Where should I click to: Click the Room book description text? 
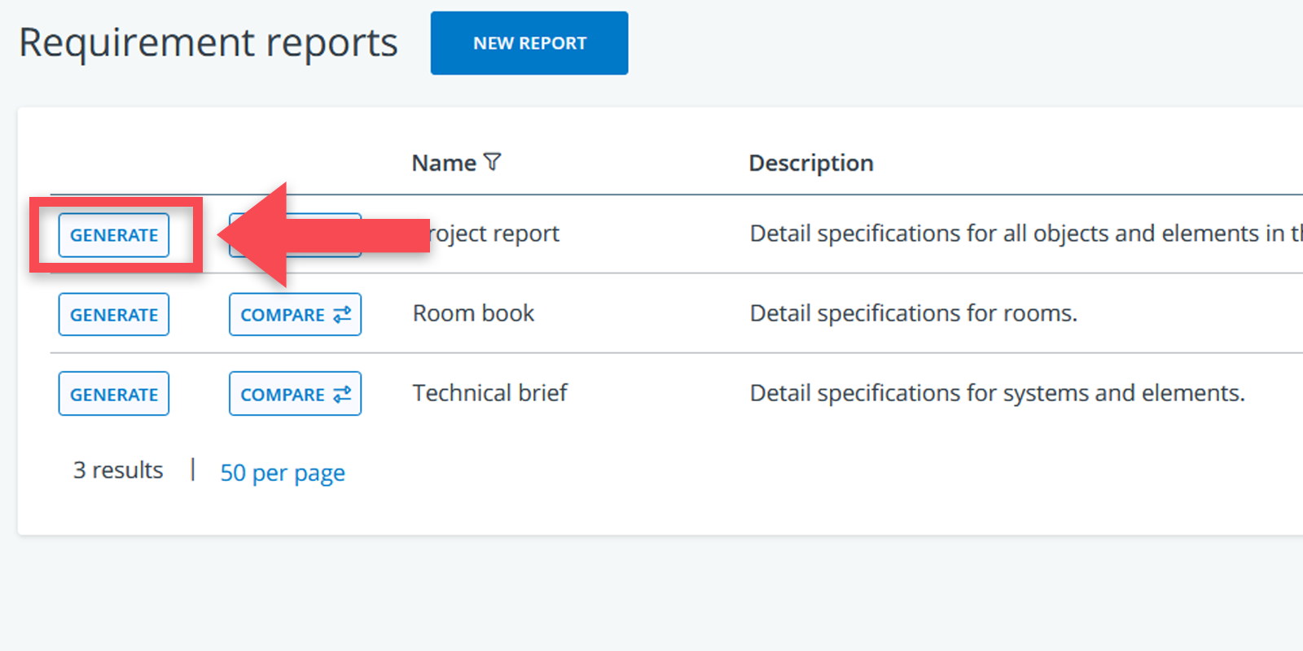[913, 313]
